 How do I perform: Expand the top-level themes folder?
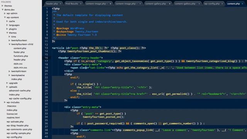(2, 6)
